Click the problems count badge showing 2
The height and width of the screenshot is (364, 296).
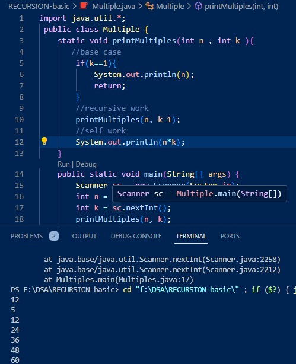pos(54,236)
